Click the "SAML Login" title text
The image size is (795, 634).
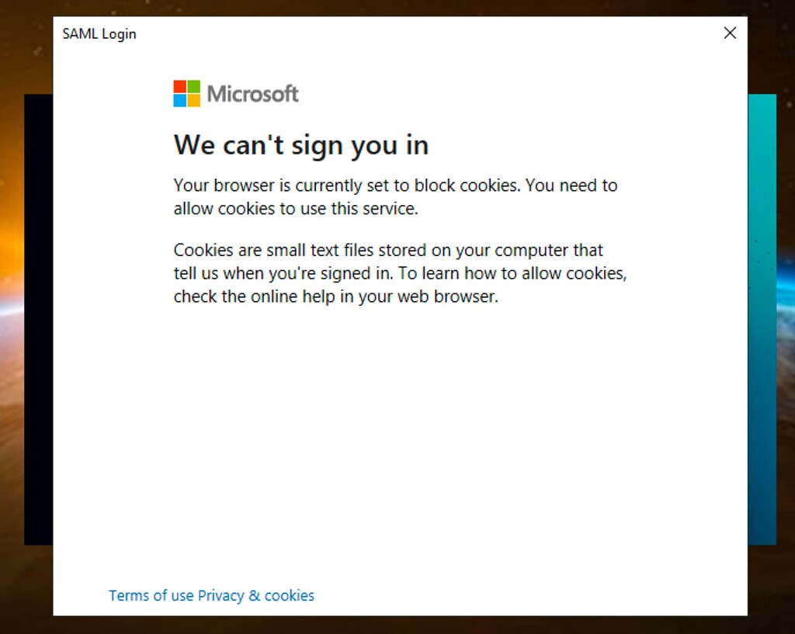coord(99,33)
